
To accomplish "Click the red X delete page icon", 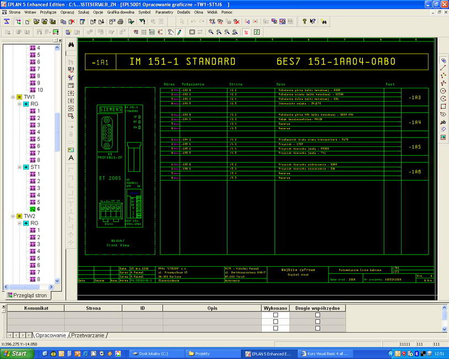I will (x=72, y=22).
